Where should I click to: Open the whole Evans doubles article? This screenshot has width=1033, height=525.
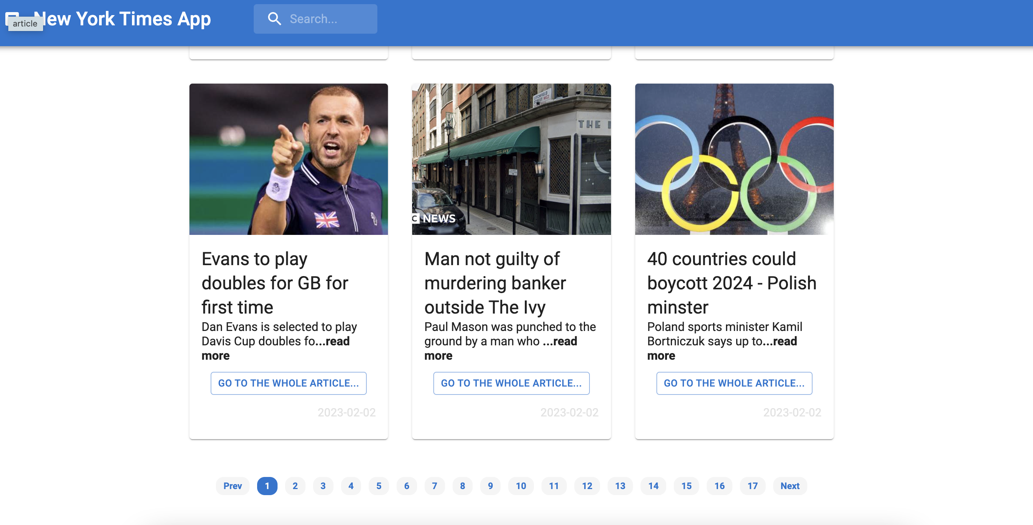click(x=288, y=383)
